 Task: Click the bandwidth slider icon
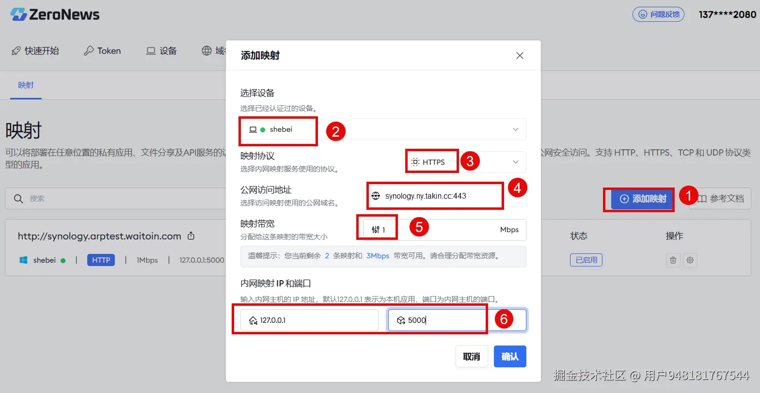(376, 230)
